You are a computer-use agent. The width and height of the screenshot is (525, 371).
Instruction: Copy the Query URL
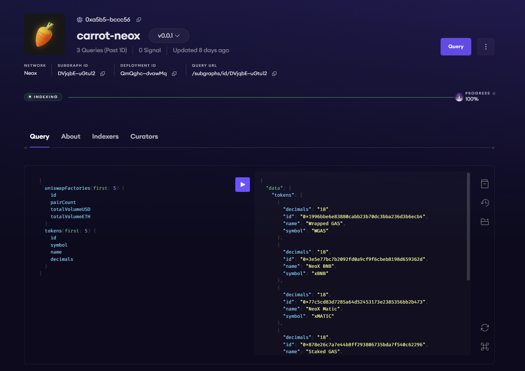274,74
